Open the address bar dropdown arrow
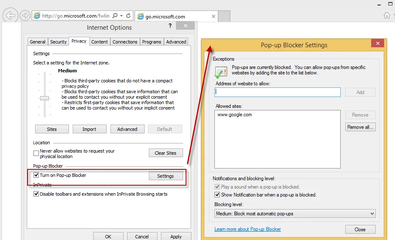 click(121, 15)
